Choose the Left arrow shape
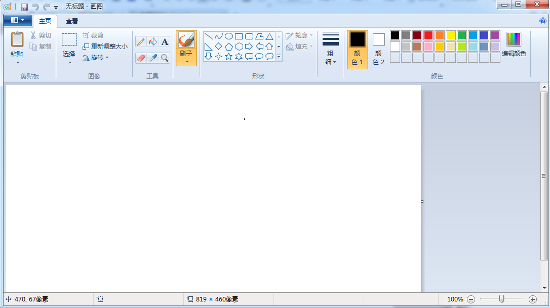Screen dimensions: 550x308 pyautogui.click(x=259, y=47)
